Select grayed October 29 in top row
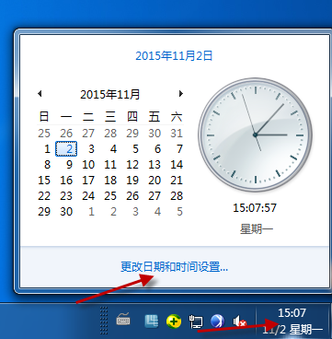This screenshot has width=332, height=339. coord(132,134)
